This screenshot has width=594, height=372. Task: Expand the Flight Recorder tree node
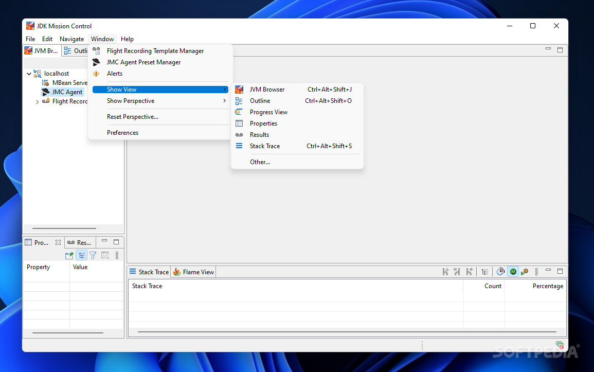coord(37,101)
